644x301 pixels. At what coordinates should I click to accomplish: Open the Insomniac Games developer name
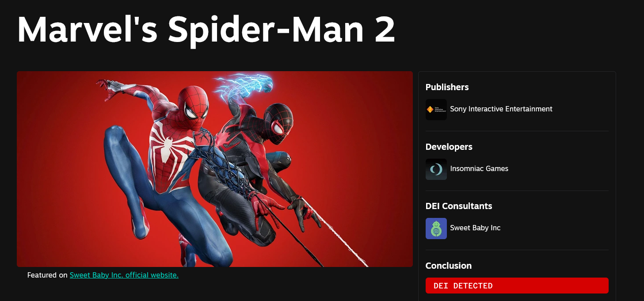tap(479, 168)
